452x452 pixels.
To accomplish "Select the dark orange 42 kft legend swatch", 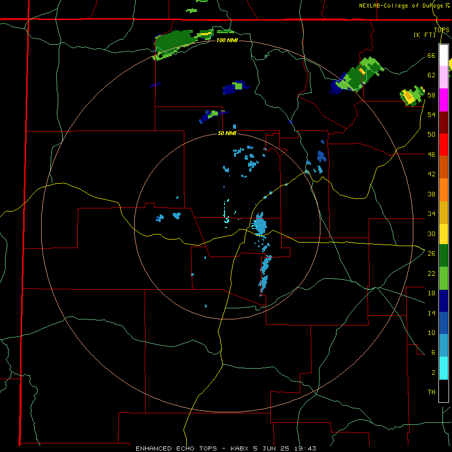I will pyautogui.click(x=443, y=167).
